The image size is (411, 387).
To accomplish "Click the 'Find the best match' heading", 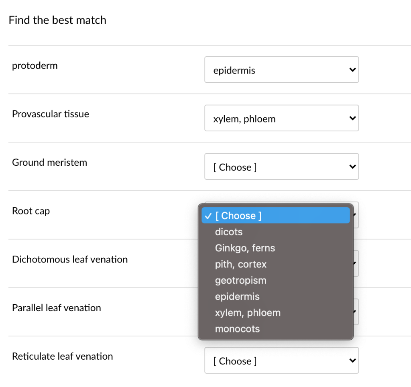I will 57,20.
